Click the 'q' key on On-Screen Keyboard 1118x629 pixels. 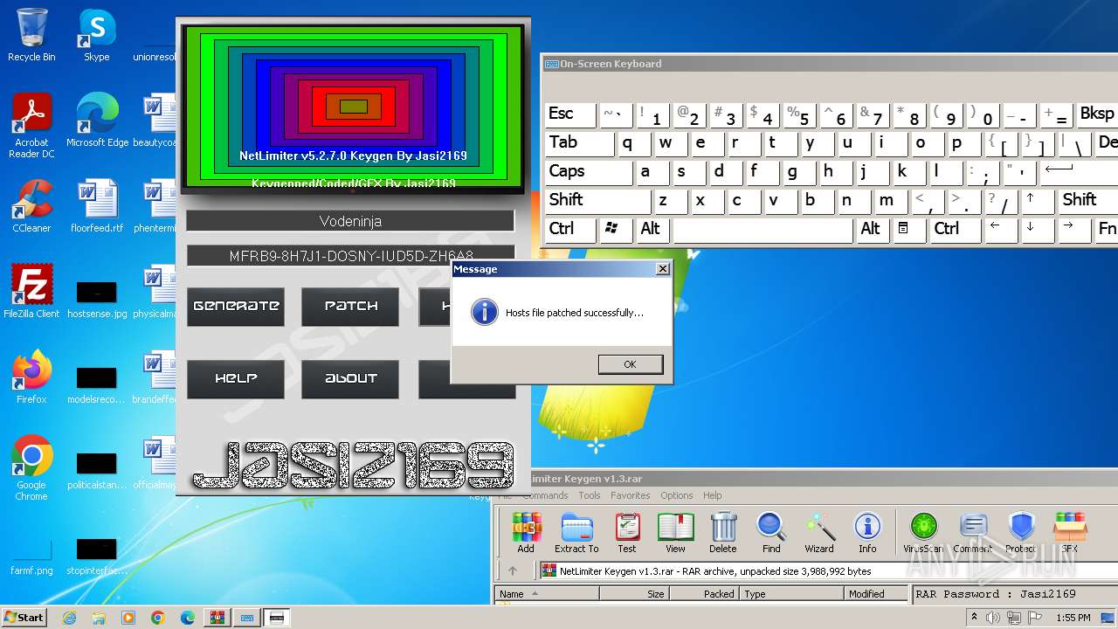tap(633, 142)
